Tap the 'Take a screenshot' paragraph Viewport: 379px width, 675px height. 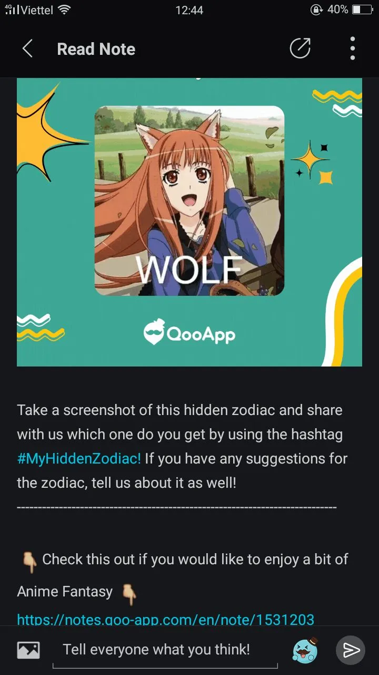click(x=183, y=446)
